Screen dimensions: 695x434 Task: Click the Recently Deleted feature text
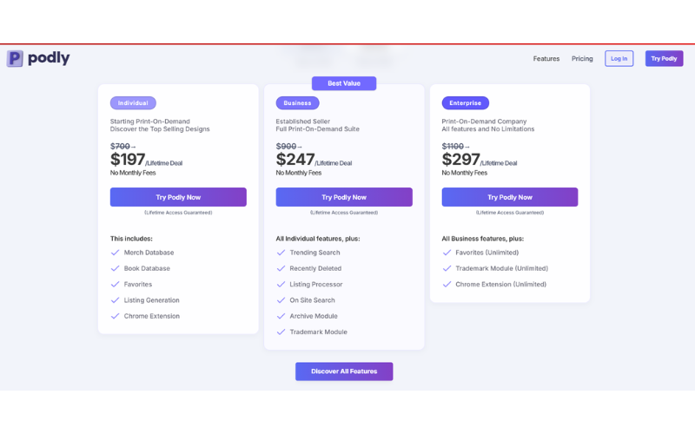(x=315, y=268)
